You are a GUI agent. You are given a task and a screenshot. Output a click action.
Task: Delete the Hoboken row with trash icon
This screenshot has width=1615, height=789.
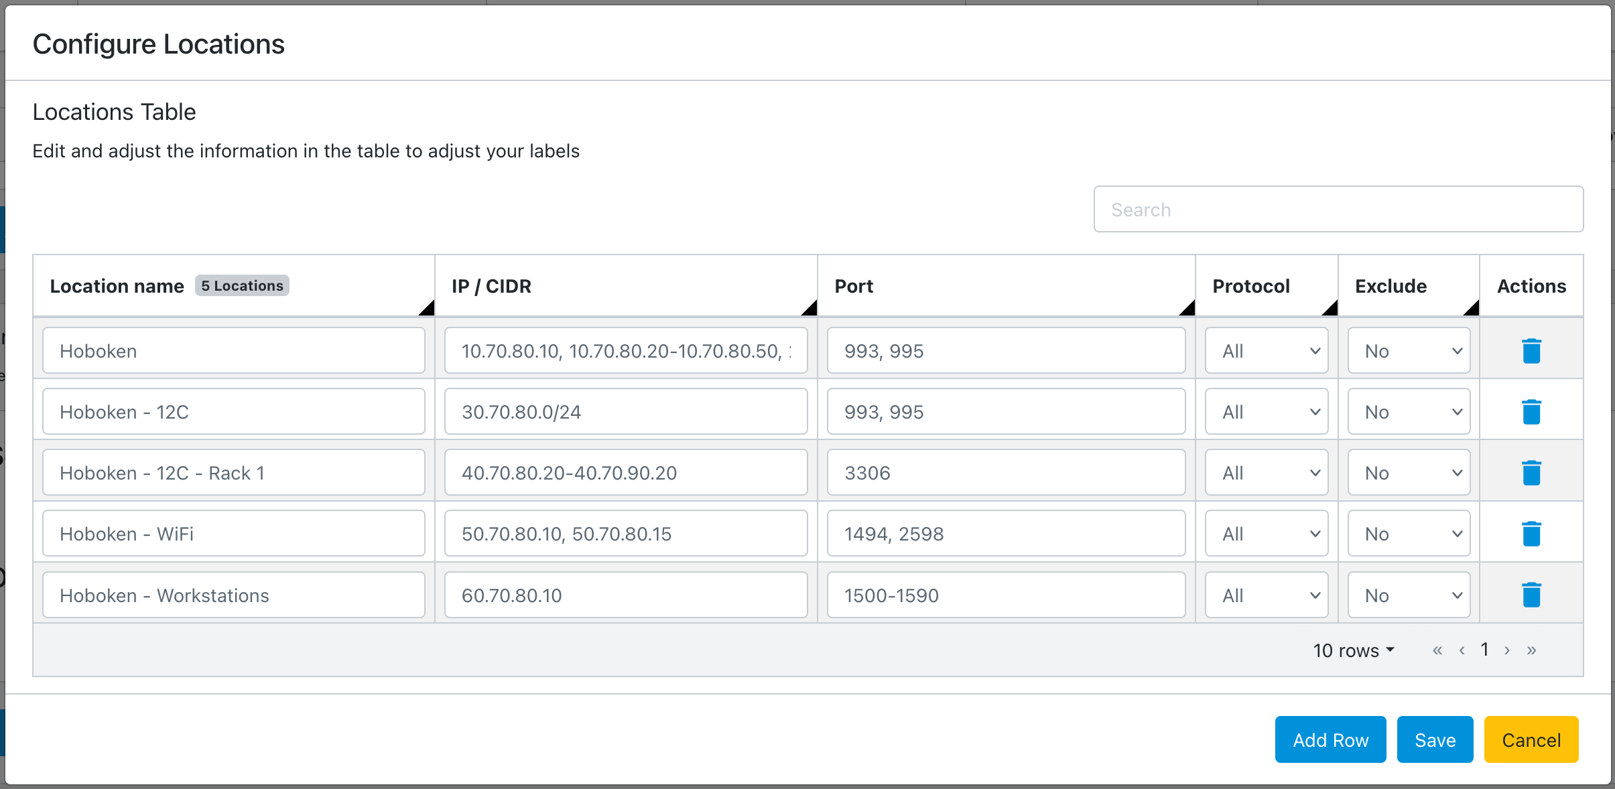click(1531, 351)
